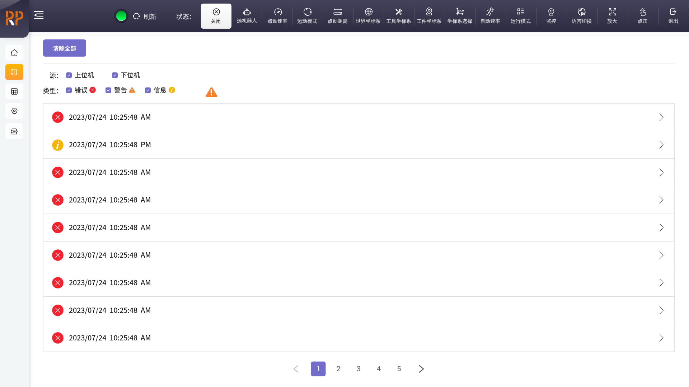Toggle the sidebar collapse hamburger menu

39,15
